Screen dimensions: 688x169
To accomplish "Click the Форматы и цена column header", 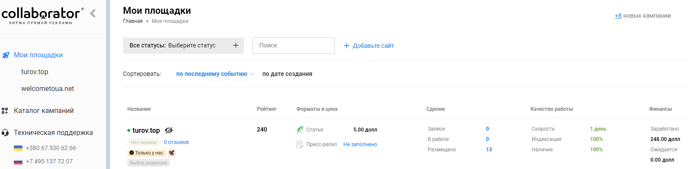I will pos(317,109).
